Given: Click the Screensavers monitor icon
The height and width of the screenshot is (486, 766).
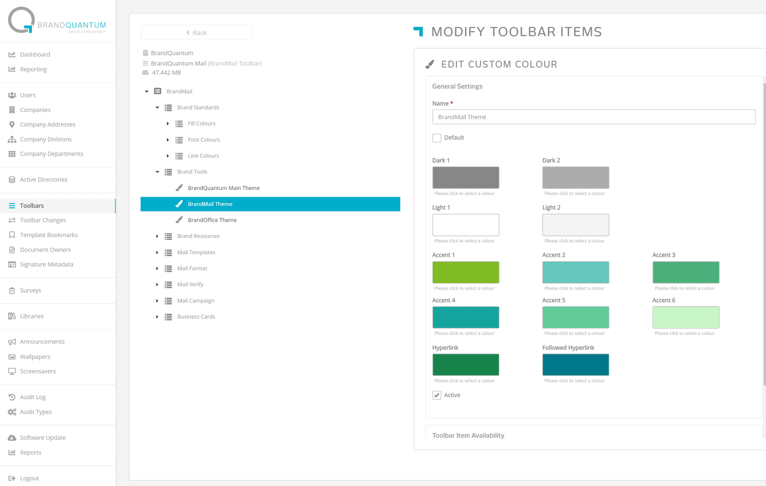Looking at the screenshot, I should (x=12, y=372).
